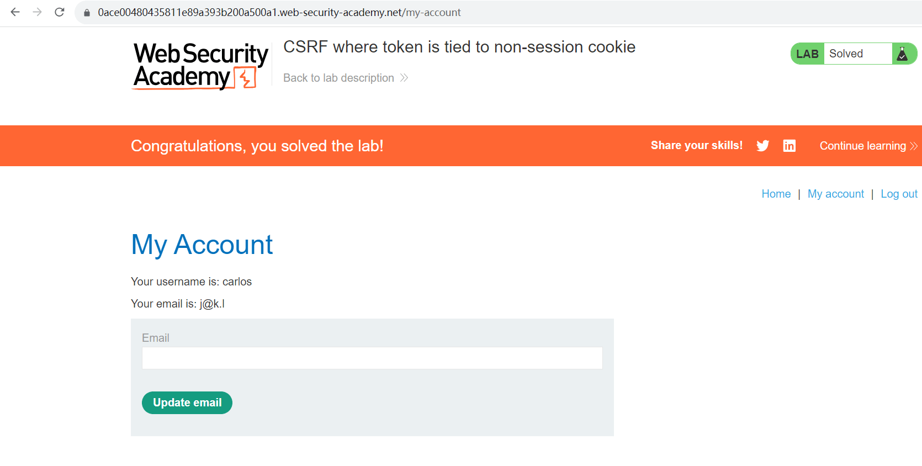Click the chevrons beside Continue learning
The image size is (922, 466).
tap(914, 146)
